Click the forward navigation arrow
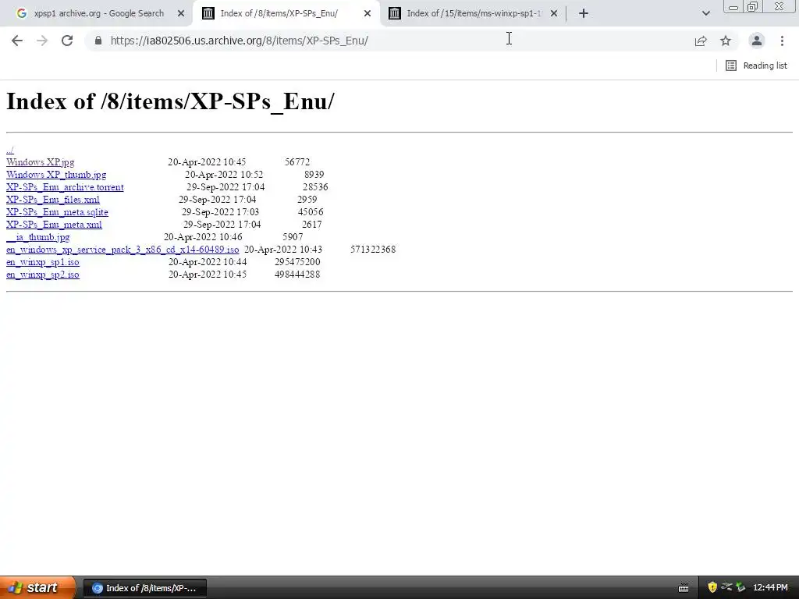The height and width of the screenshot is (599, 799). 42,41
